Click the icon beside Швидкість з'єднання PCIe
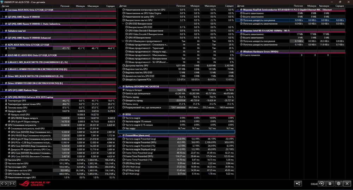The image size is (353, 190). 124,80
